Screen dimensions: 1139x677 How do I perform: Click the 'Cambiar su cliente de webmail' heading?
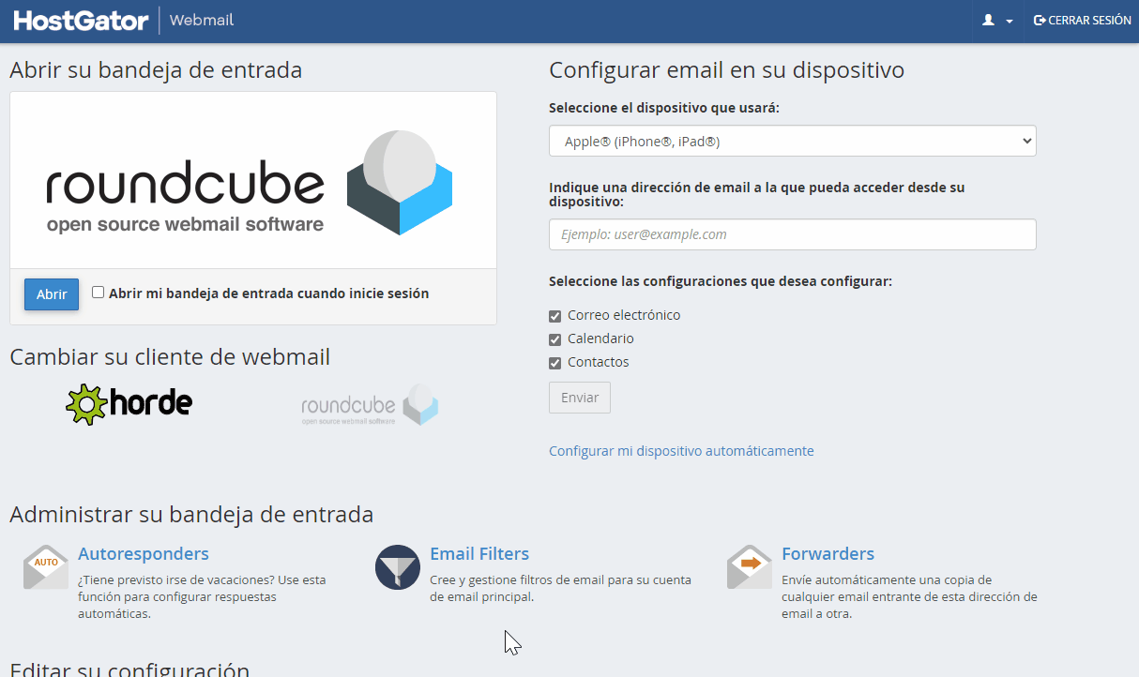(x=170, y=357)
